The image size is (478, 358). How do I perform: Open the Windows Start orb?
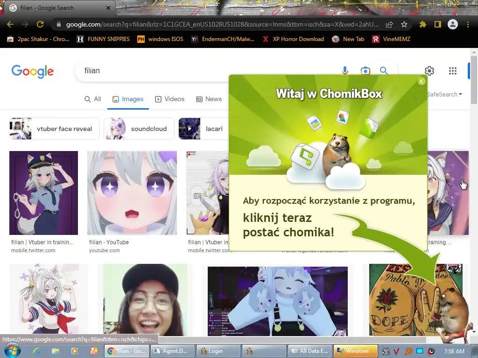coord(12,351)
